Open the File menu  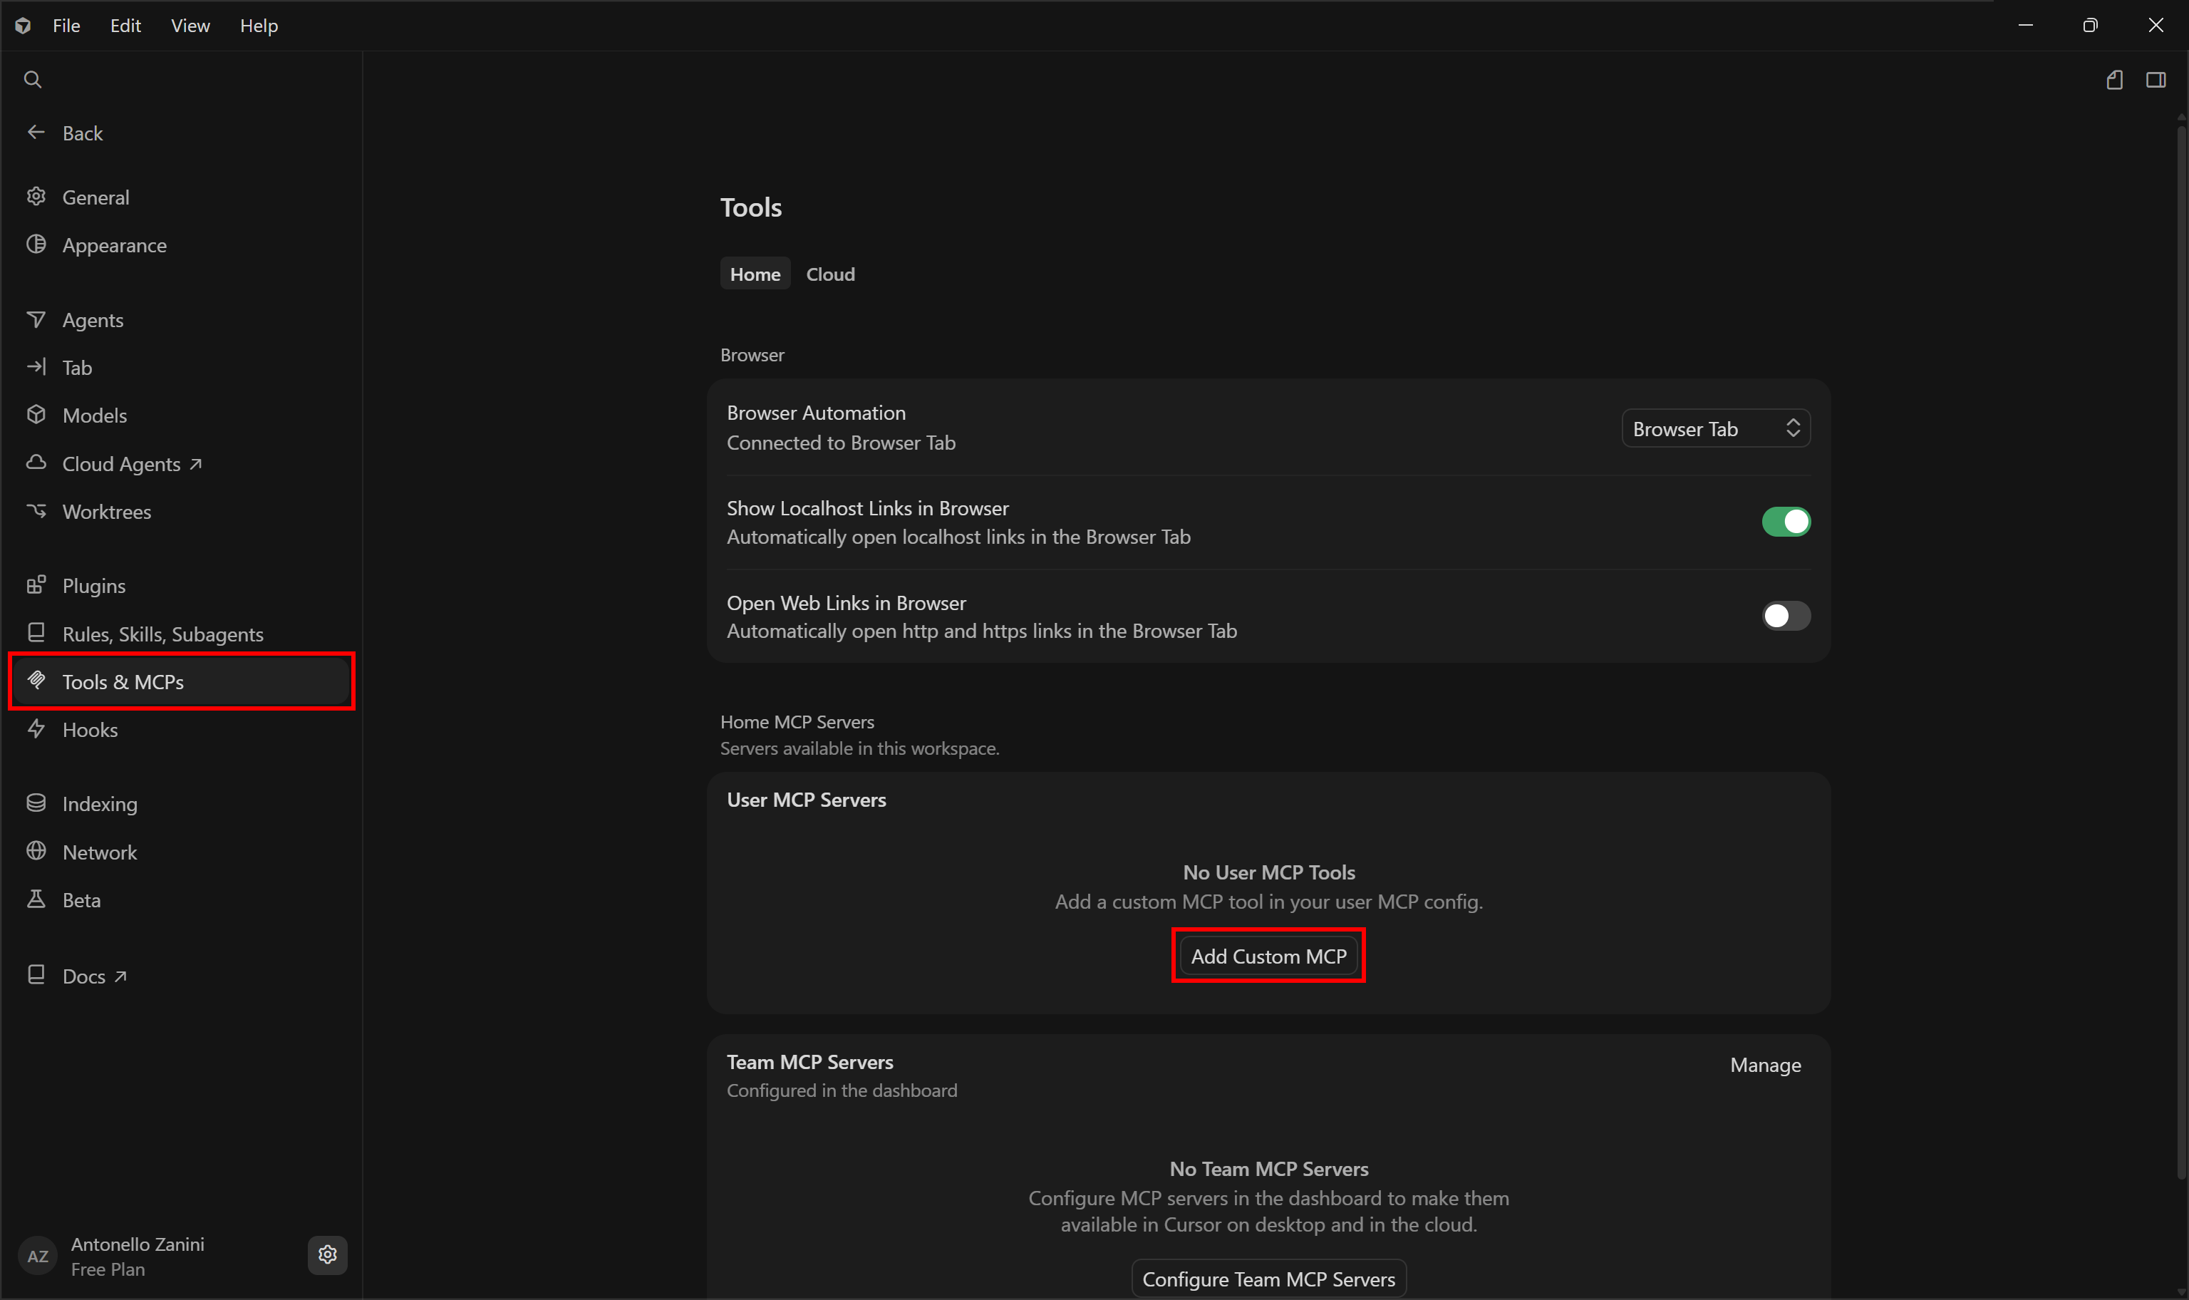click(66, 26)
